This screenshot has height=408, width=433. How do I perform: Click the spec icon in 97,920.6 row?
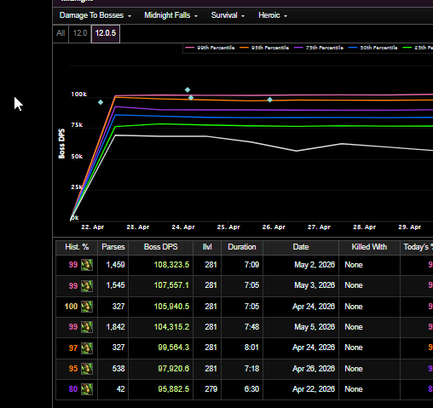click(x=87, y=369)
